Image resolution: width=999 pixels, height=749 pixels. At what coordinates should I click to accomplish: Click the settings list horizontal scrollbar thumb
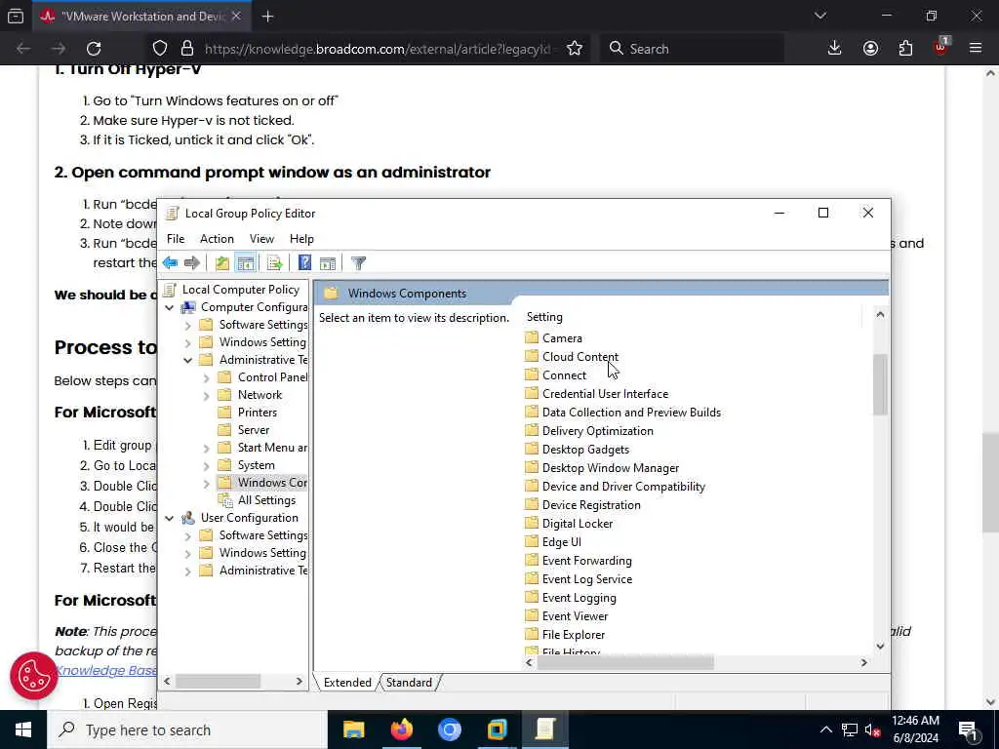click(625, 662)
